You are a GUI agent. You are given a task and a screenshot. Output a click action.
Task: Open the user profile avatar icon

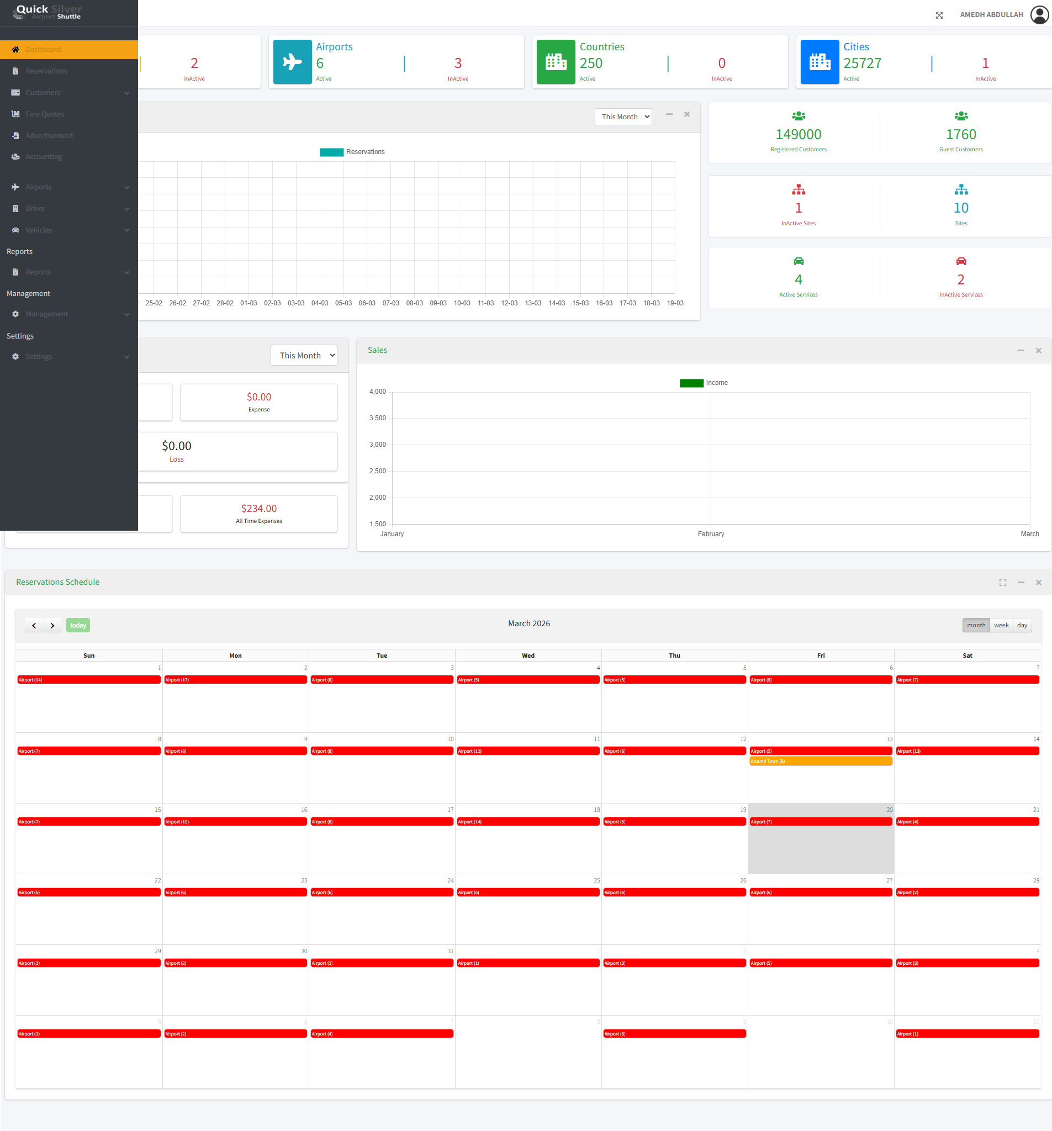click(1039, 15)
